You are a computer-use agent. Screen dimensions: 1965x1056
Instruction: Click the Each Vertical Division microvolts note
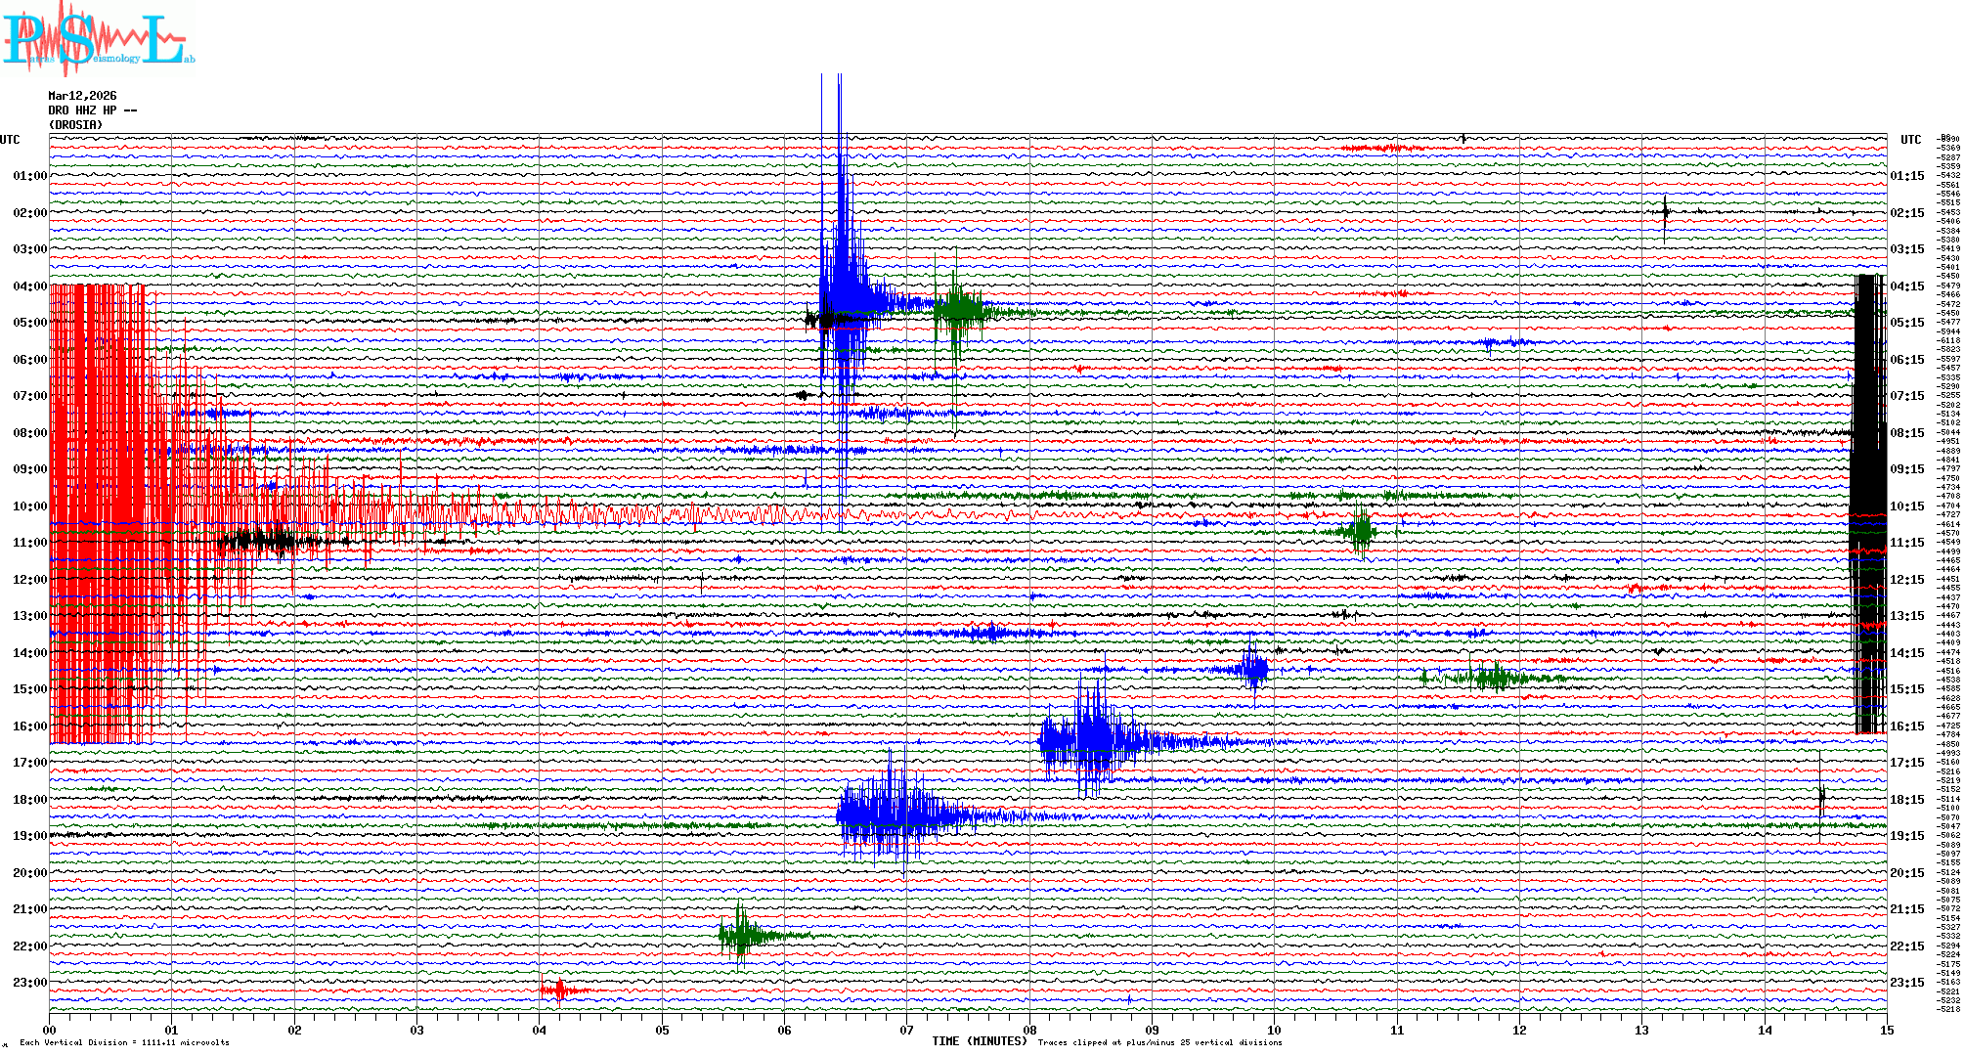pyautogui.click(x=124, y=1042)
